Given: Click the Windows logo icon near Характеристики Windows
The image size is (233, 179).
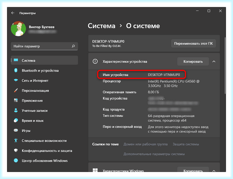Looking at the screenshot, I should tap(95, 170).
